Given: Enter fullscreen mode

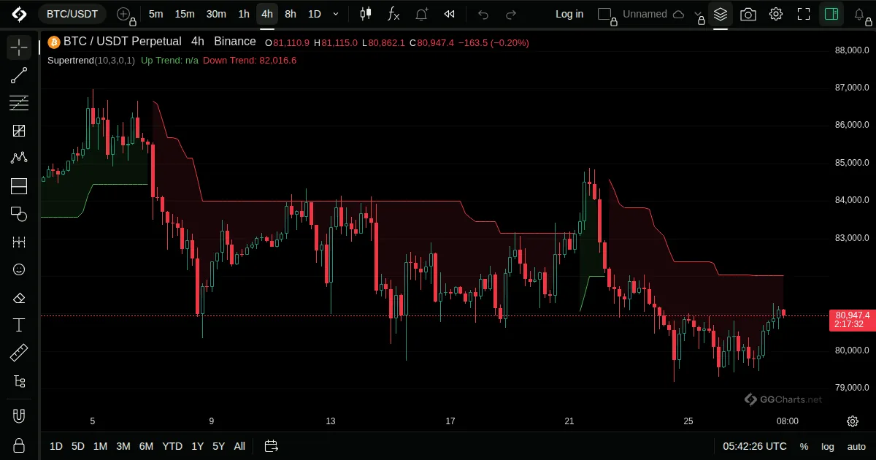Looking at the screenshot, I should point(804,14).
